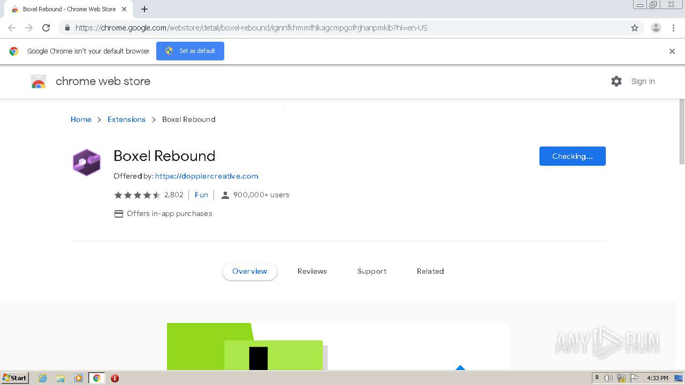Go to Home breadcrumb link
685x385 pixels.
click(81, 119)
